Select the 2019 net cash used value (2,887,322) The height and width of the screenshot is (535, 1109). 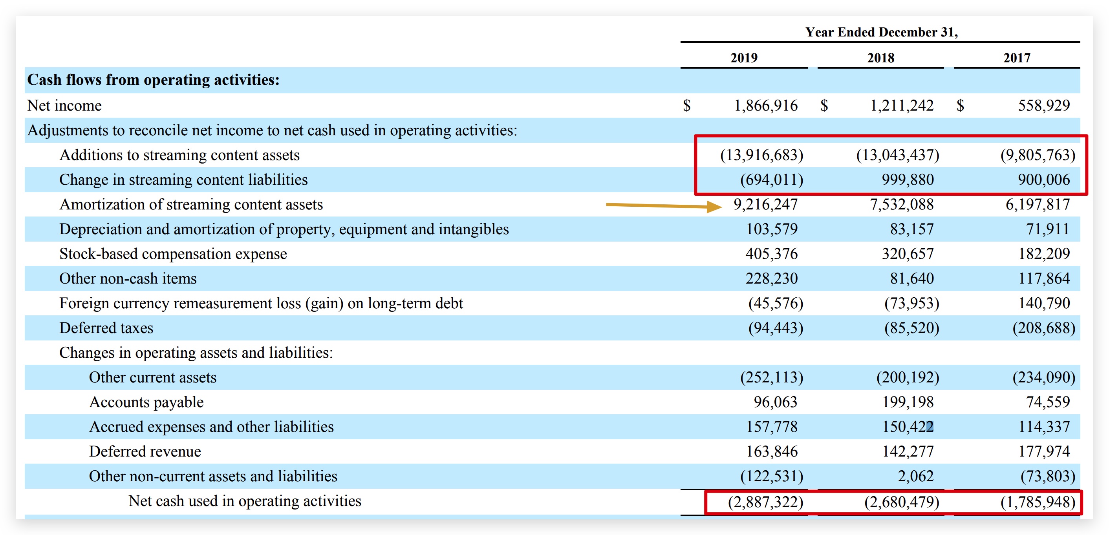coord(765,502)
